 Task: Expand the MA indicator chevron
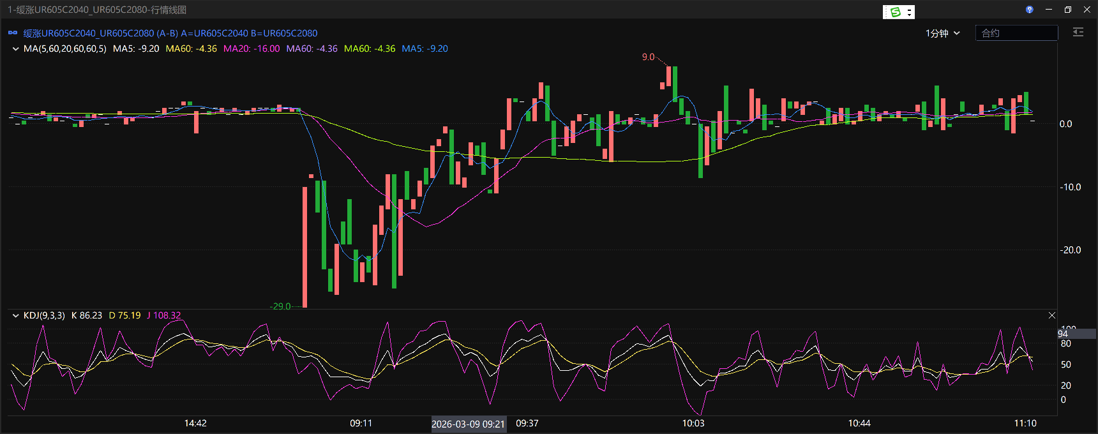point(15,49)
